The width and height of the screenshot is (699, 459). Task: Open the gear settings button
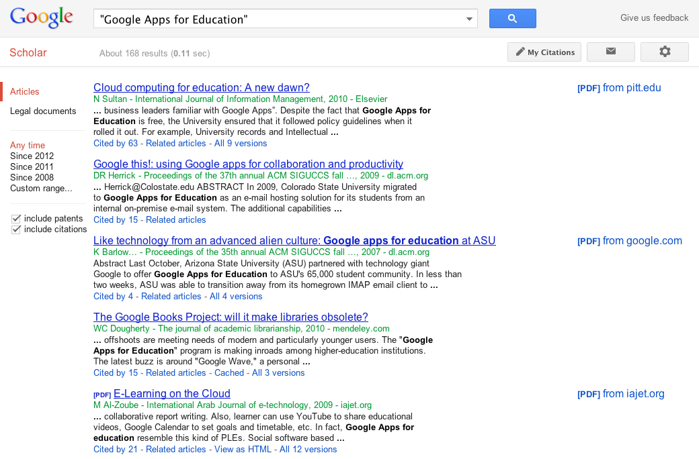tap(664, 52)
